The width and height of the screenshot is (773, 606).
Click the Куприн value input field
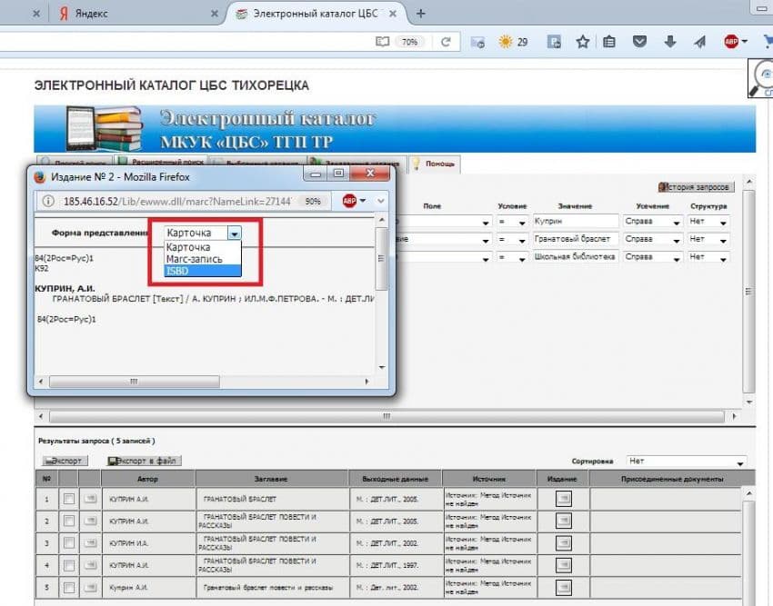[x=576, y=222]
